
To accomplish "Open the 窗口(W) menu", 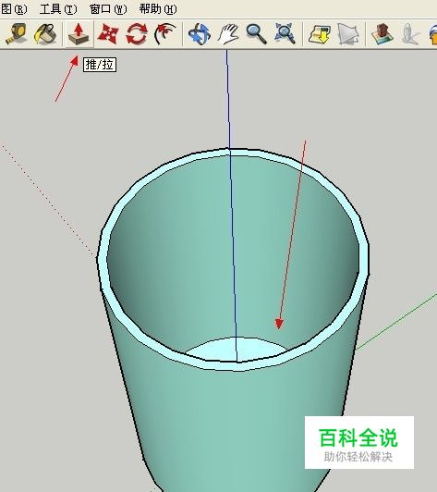I will (108, 9).
